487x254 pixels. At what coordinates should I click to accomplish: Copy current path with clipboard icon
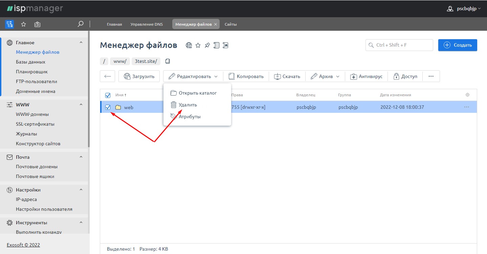click(x=168, y=61)
